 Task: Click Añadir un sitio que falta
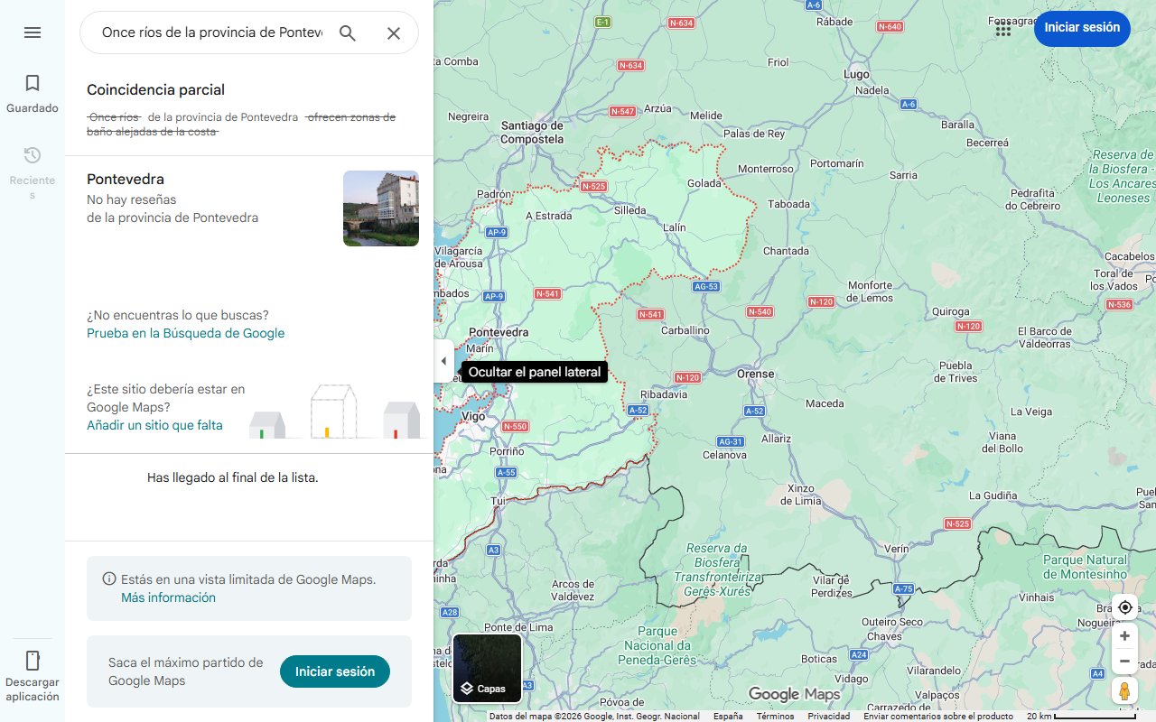pos(154,425)
